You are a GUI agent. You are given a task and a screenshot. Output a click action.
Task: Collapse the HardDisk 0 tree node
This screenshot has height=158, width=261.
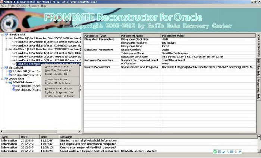click(x=6, y=38)
